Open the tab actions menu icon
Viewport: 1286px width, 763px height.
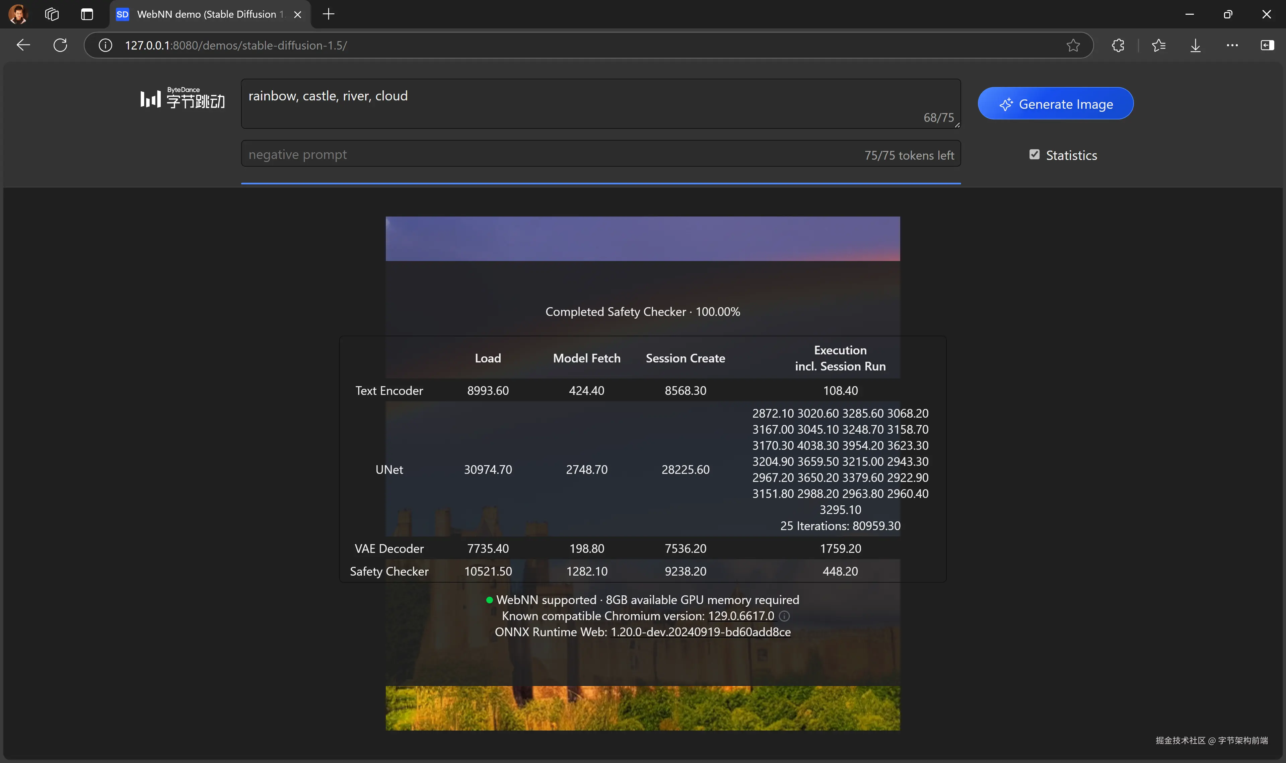click(87, 14)
